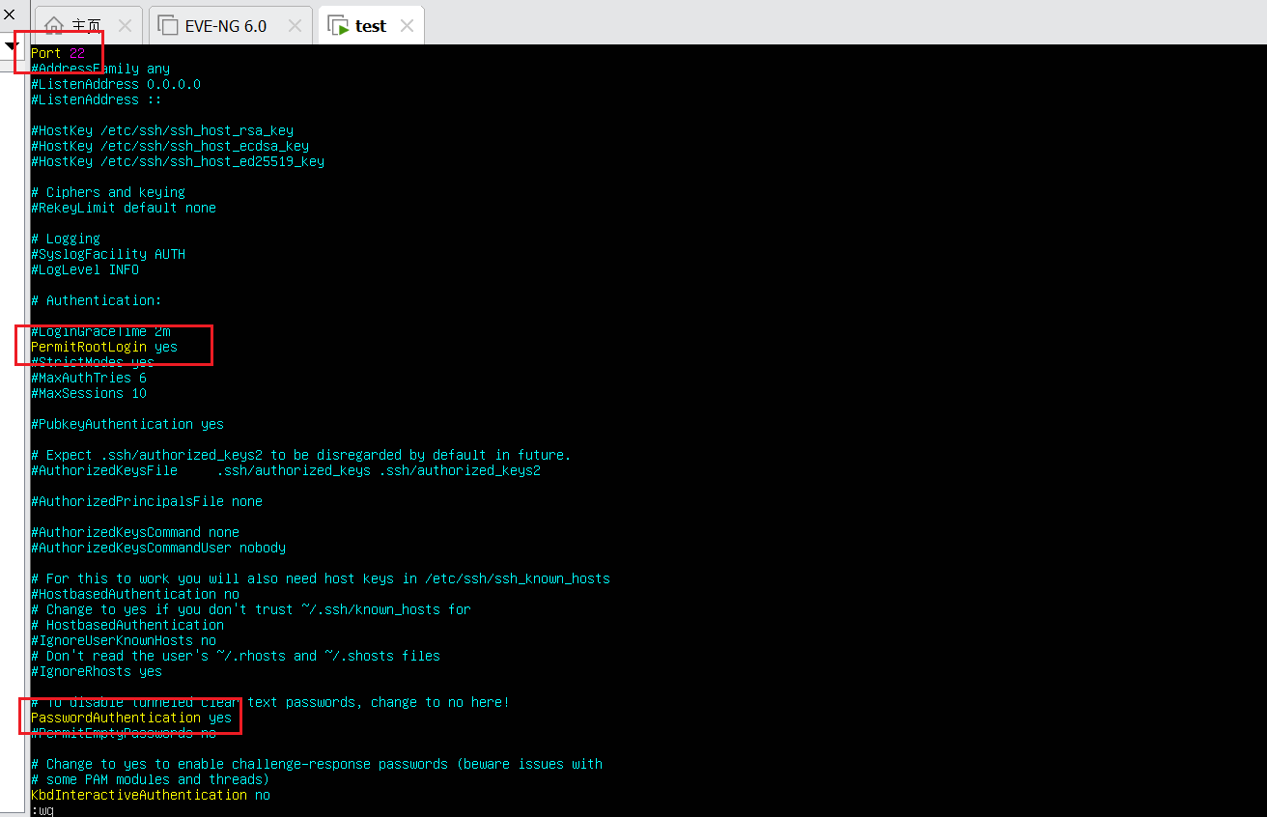
Task: Click the '#AuthorizedKeysCommand none' line
Action: [x=135, y=532]
